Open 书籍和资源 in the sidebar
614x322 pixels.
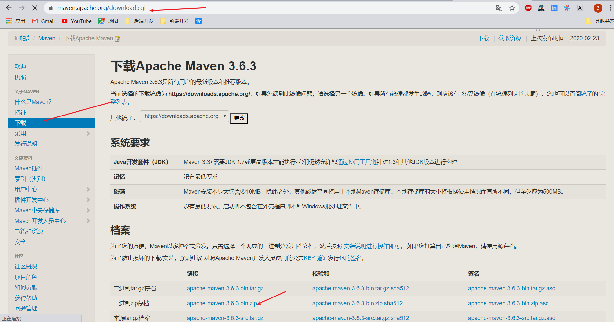(x=29, y=231)
